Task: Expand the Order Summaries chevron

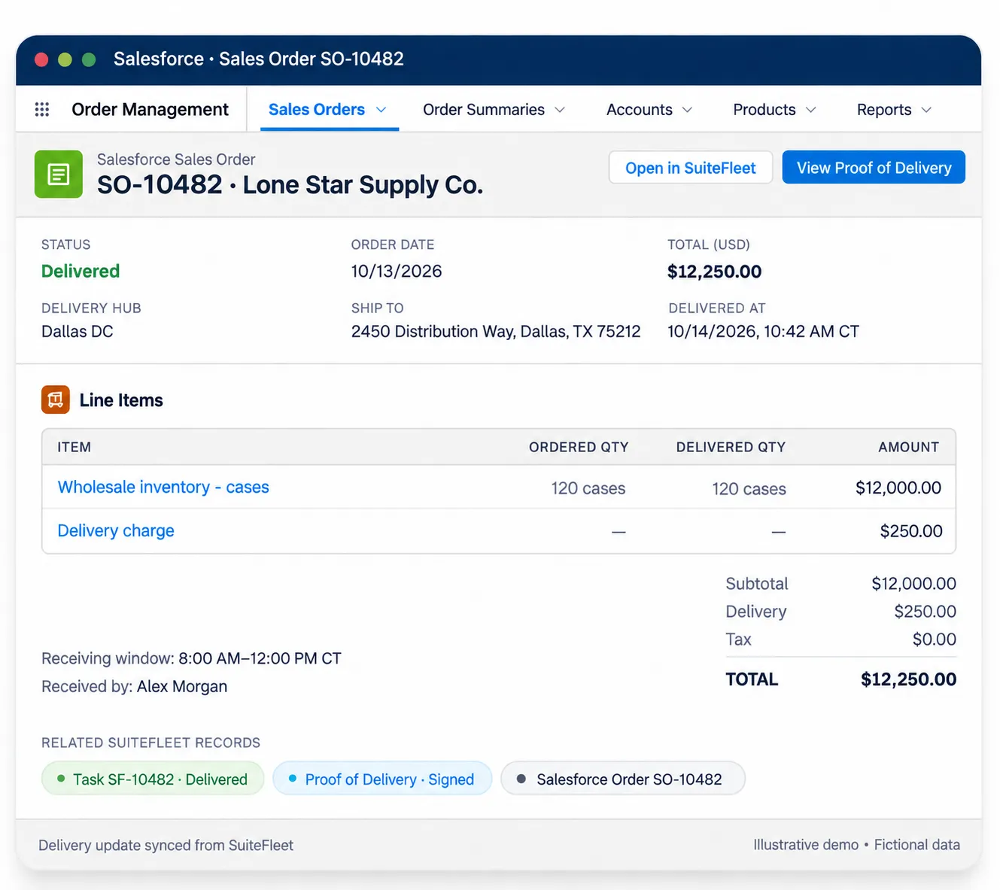Action: pyautogui.click(x=560, y=110)
